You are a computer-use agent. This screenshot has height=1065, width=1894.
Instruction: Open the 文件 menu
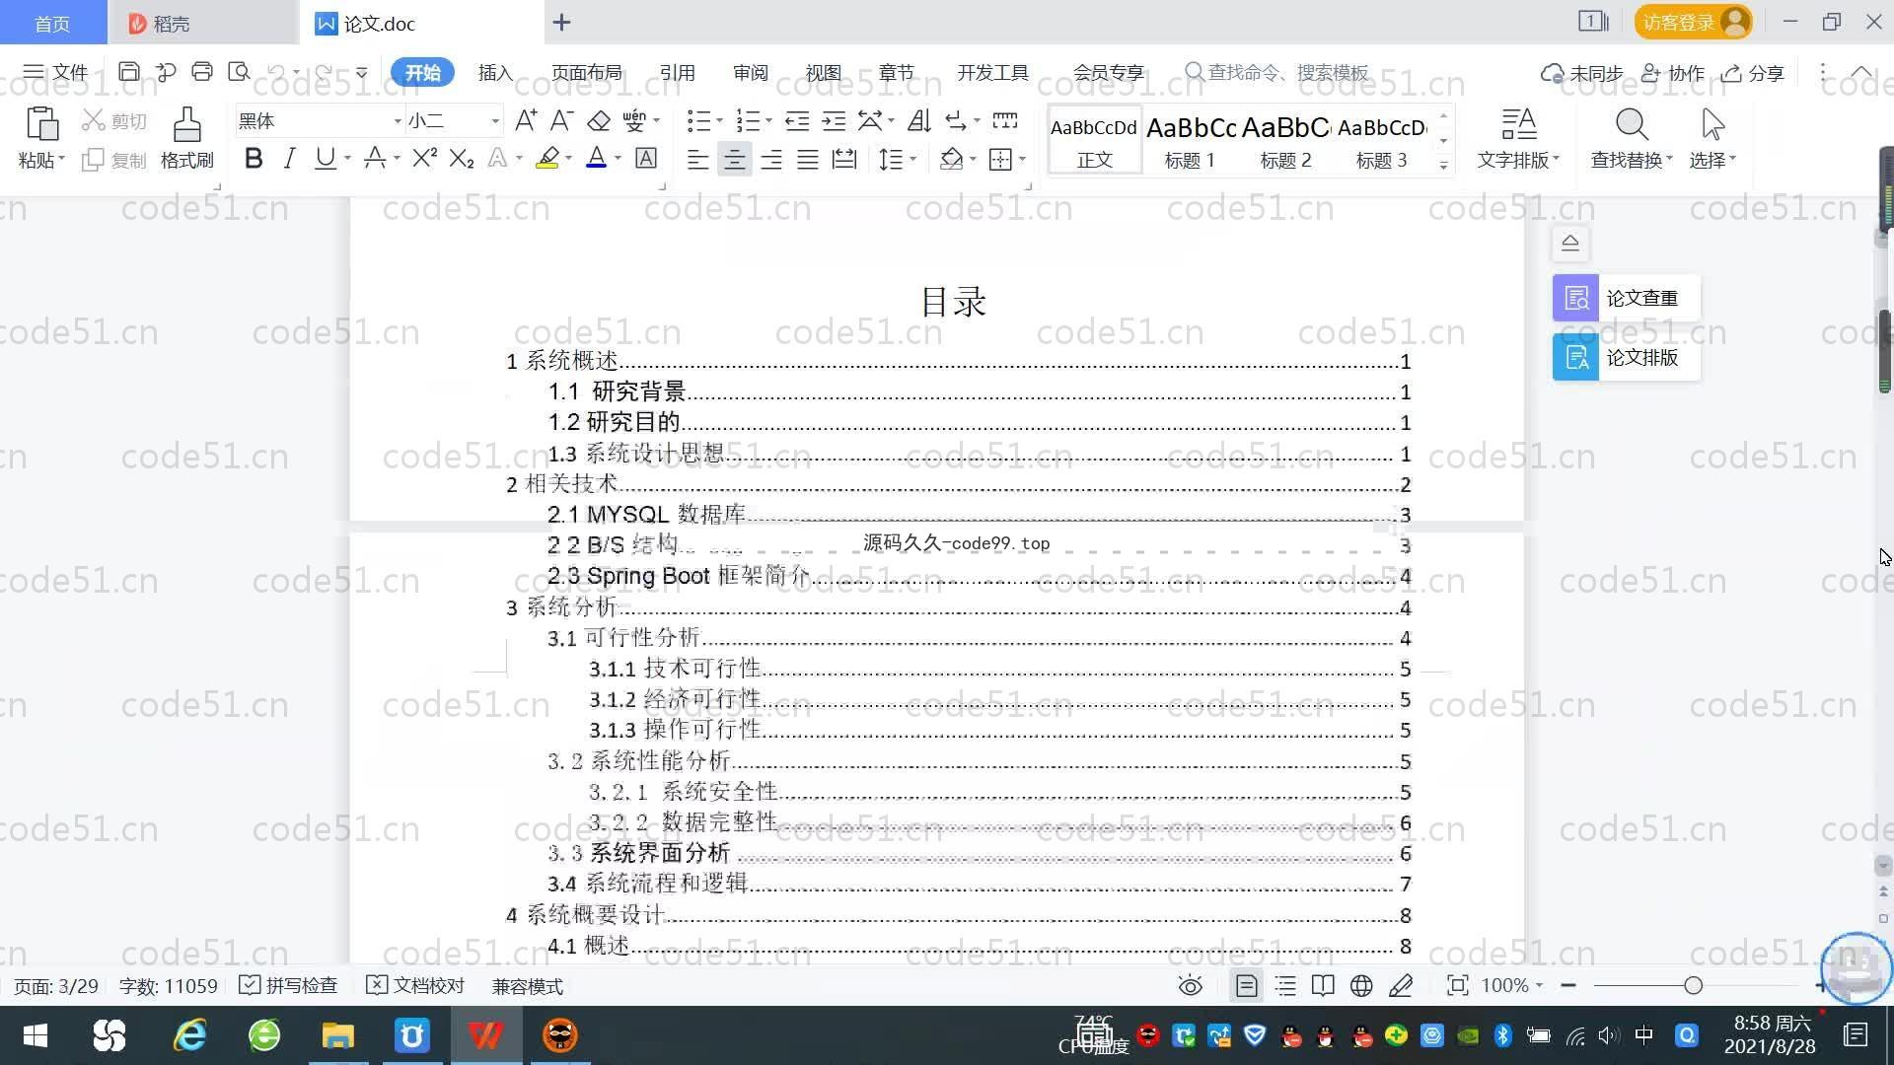tap(56, 72)
